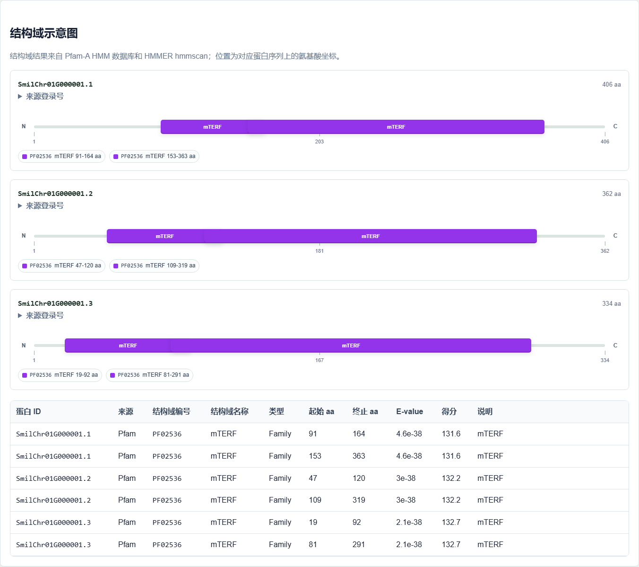
Task: Click first mTERF domain bar of SmilChr01G000001.1
Action: point(204,127)
